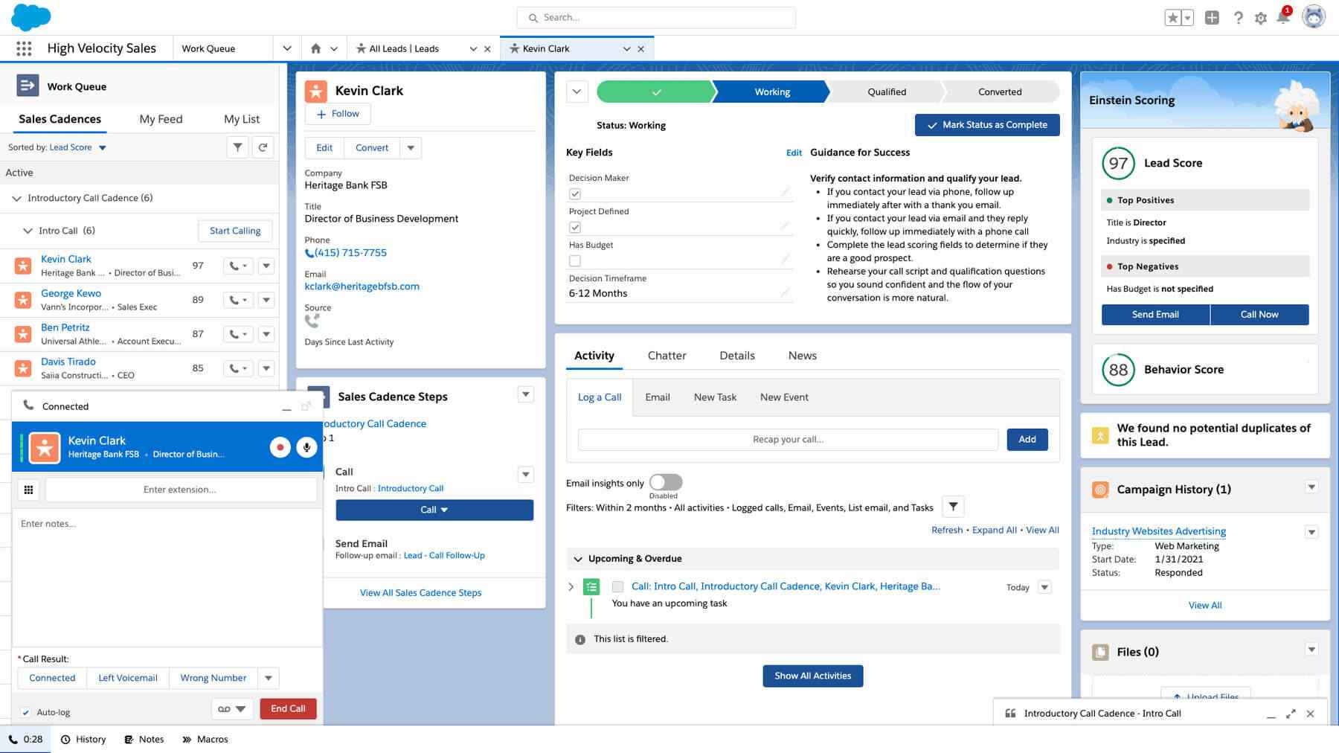
Task: Click the lead star icon beside Davis Tirado
Action: coord(23,368)
